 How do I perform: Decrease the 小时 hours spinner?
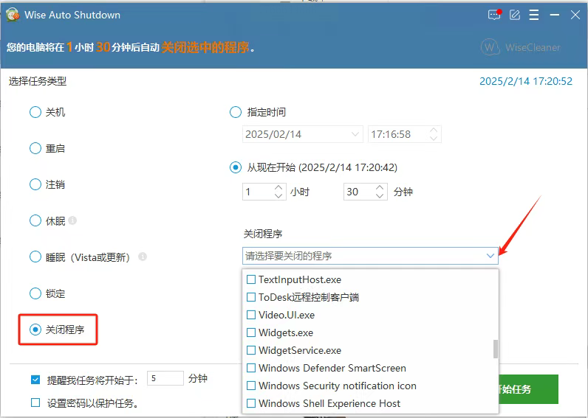pyautogui.click(x=278, y=195)
